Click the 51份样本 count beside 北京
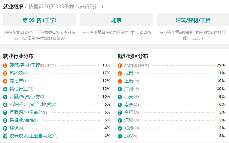 pos(141,65)
